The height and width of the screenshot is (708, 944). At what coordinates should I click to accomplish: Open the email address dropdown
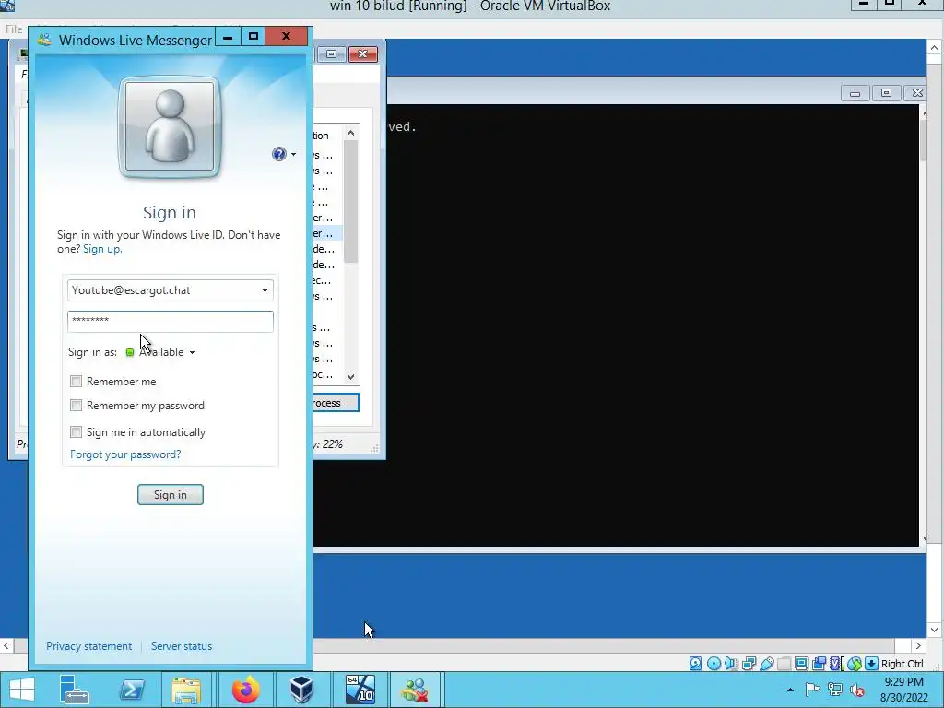[265, 290]
